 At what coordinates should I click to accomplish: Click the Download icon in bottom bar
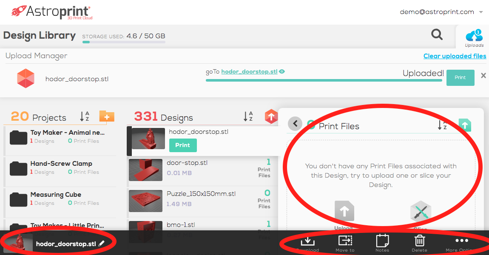(x=307, y=241)
